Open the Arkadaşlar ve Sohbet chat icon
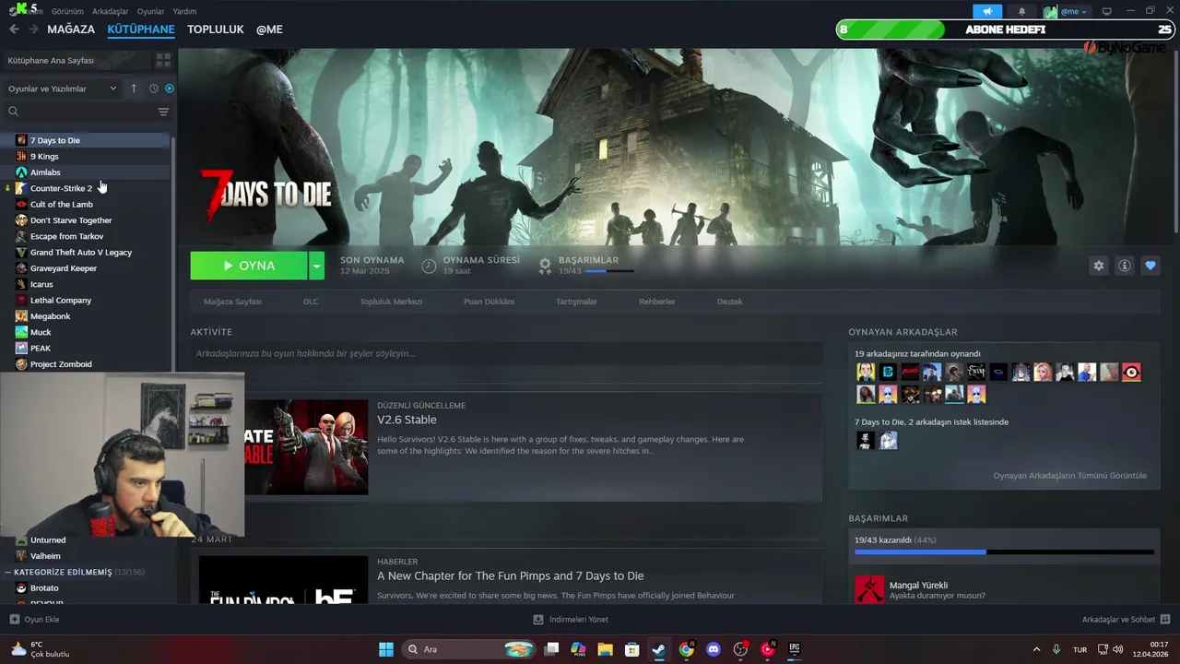This screenshot has height=664, width=1180. point(1164,619)
